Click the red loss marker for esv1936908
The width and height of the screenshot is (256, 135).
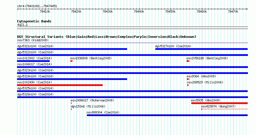(72, 61)
